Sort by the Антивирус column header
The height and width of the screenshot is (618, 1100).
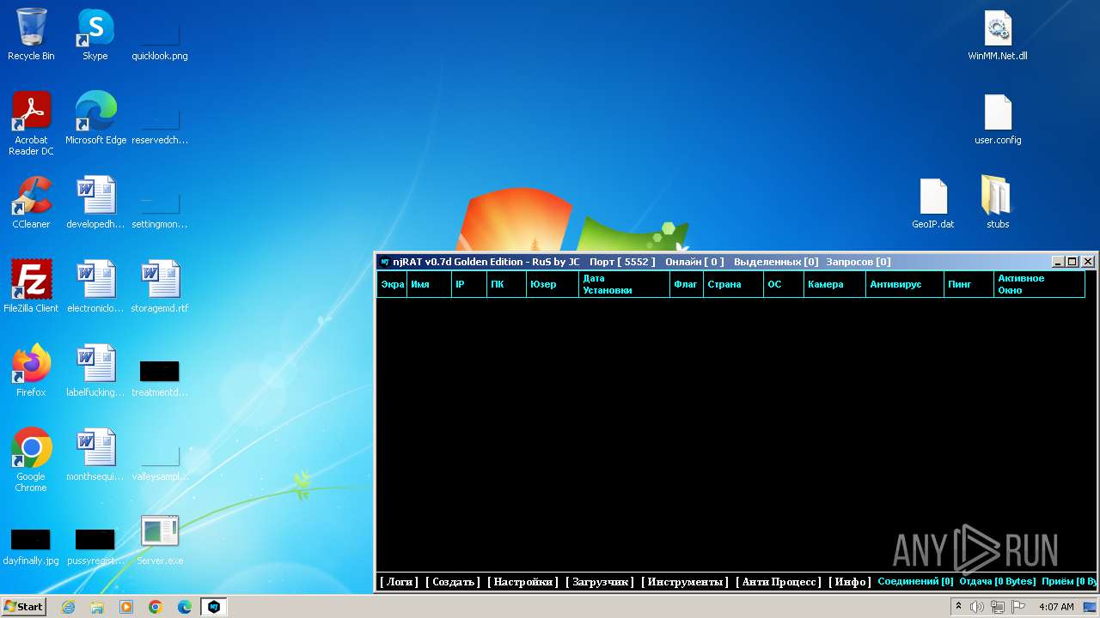(904, 284)
